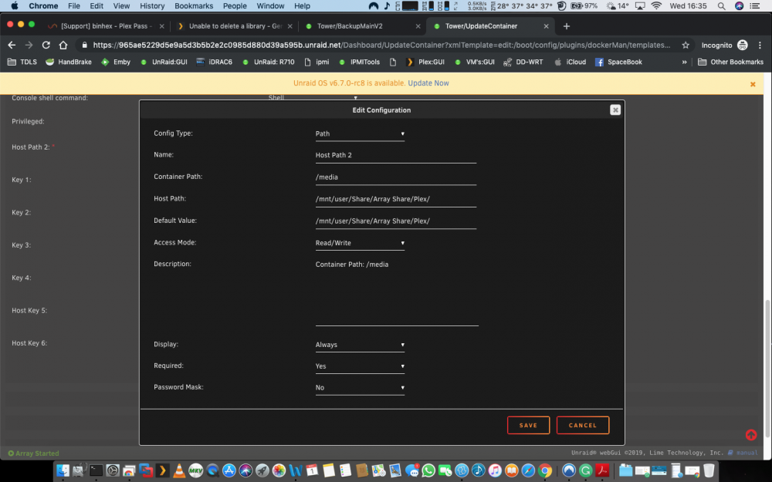Click the Container Path field with /media
The image size is (772, 482).
[x=396, y=177]
